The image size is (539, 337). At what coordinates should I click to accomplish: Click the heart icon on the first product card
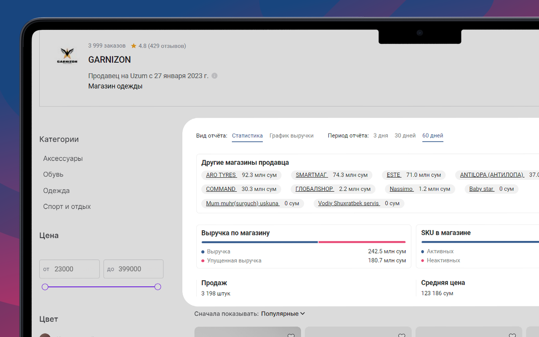coord(291,336)
